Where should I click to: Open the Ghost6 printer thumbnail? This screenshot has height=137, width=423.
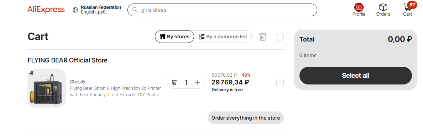(47, 88)
